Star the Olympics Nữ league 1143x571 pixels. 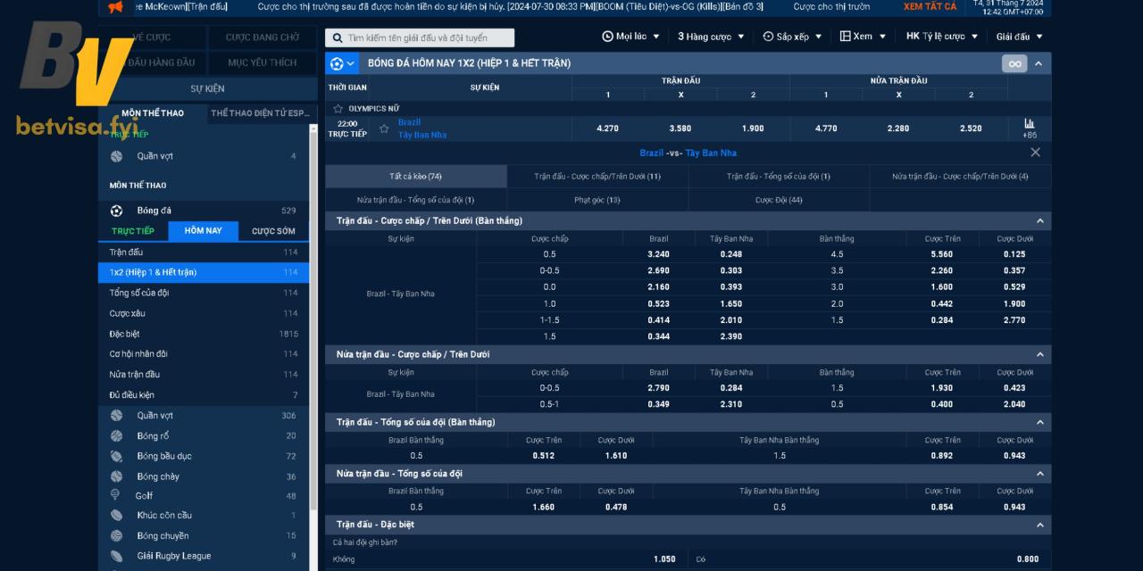338,109
